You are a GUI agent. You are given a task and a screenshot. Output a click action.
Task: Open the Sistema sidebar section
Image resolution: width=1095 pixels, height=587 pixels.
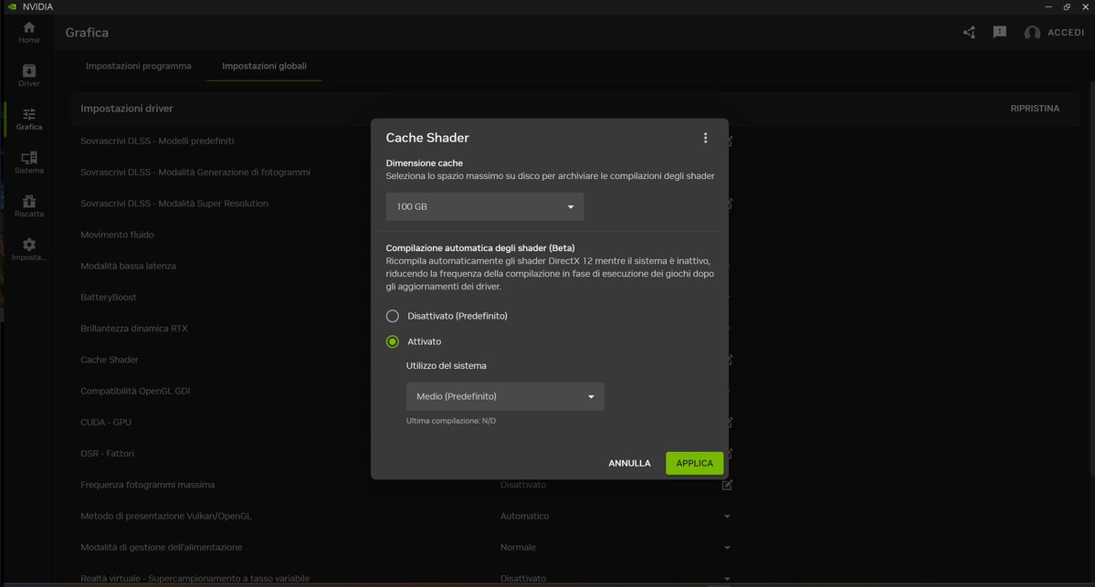[28, 162]
